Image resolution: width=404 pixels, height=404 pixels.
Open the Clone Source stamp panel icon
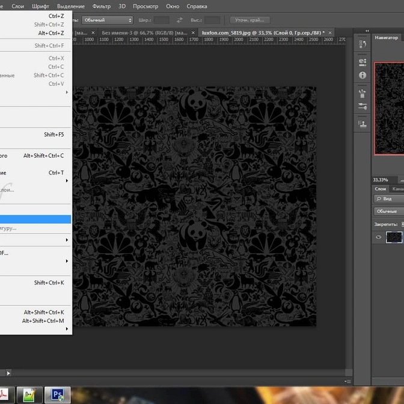point(363,124)
